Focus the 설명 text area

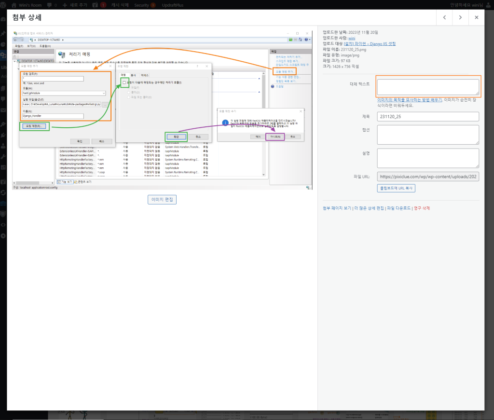click(x=428, y=158)
